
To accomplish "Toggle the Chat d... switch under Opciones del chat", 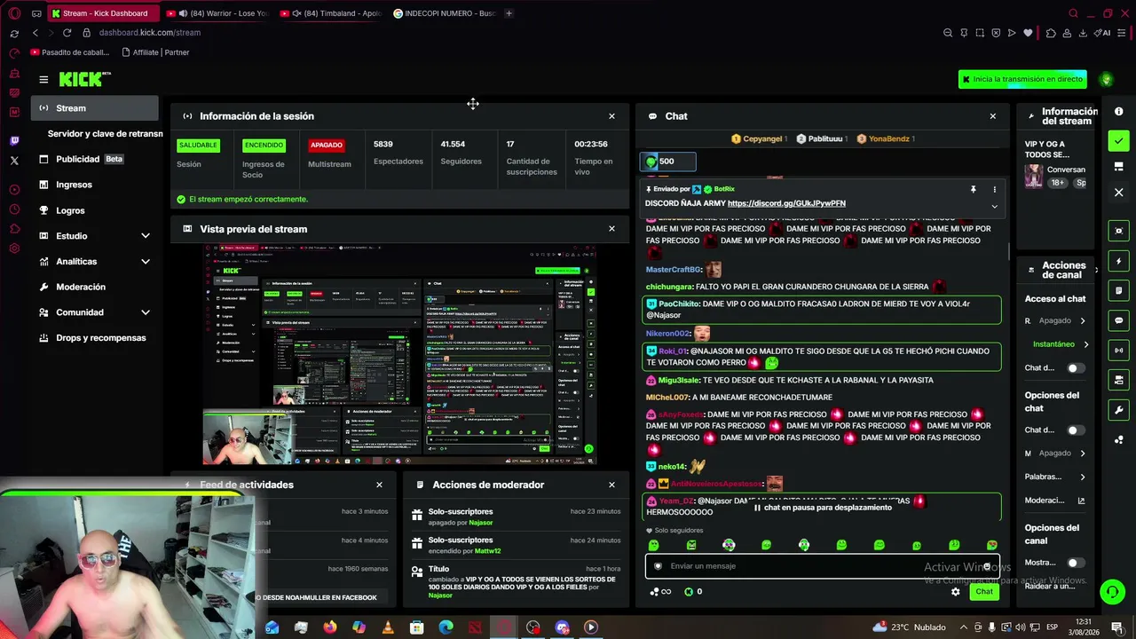I will 1076,430.
